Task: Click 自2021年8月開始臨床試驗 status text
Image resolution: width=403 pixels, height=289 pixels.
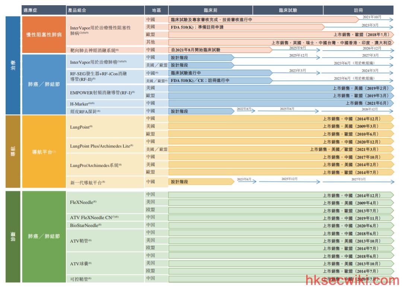Action: point(196,50)
